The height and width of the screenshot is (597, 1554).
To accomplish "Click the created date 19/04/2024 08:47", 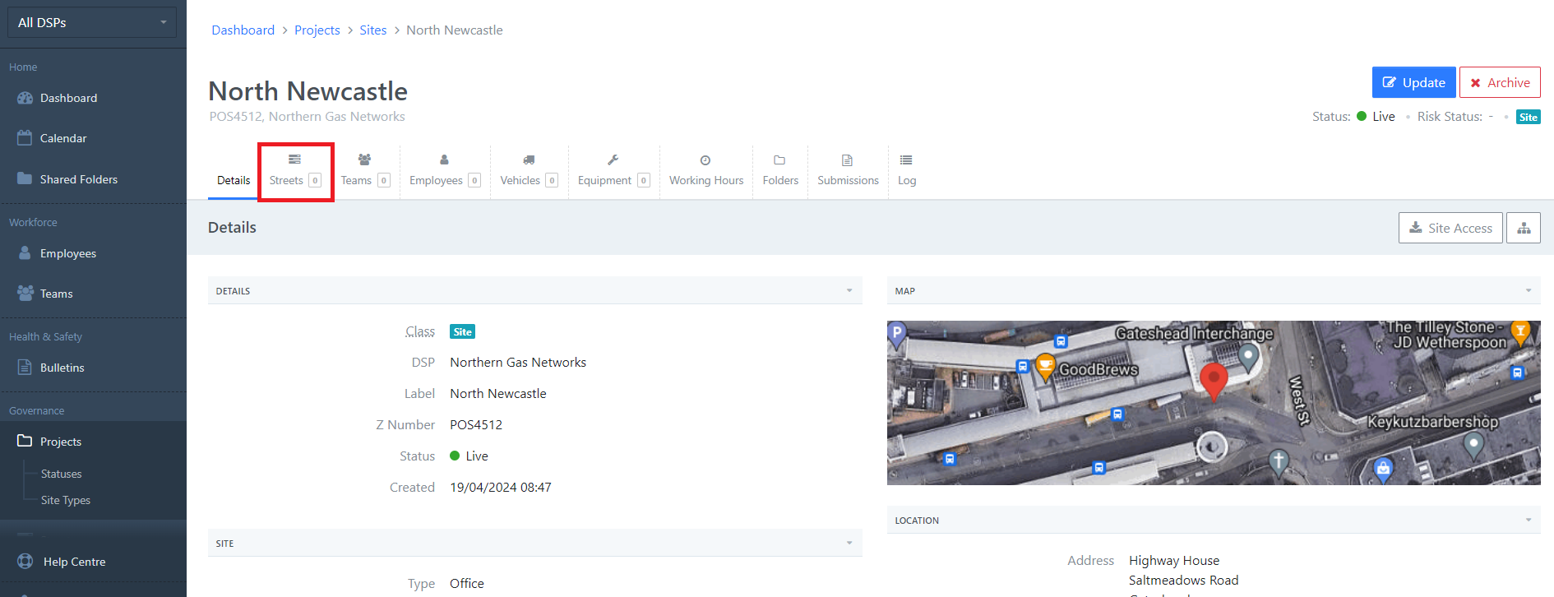I will (x=501, y=487).
